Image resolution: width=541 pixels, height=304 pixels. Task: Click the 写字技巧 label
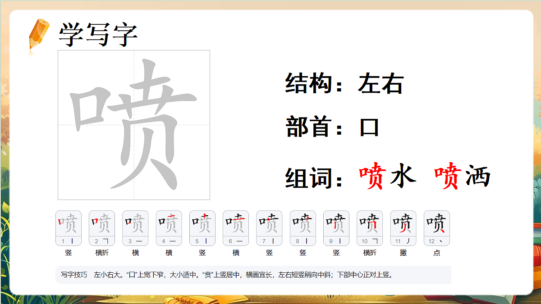click(x=74, y=274)
